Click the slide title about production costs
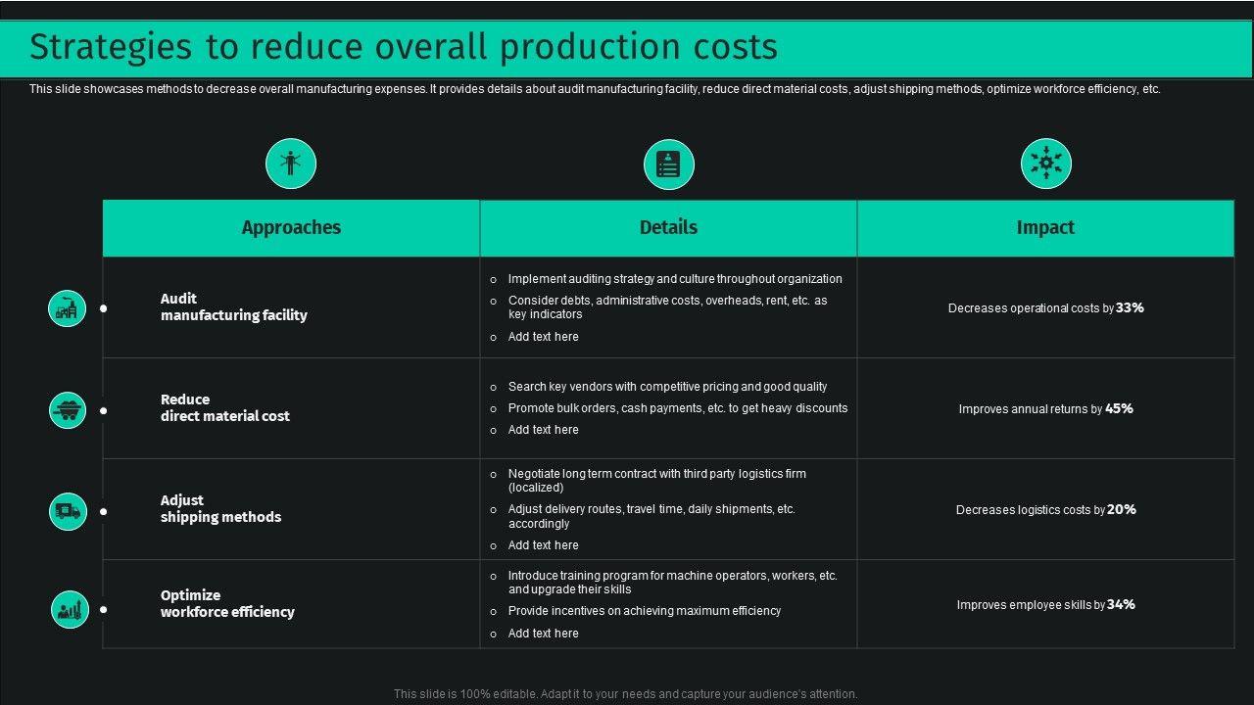 403,47
